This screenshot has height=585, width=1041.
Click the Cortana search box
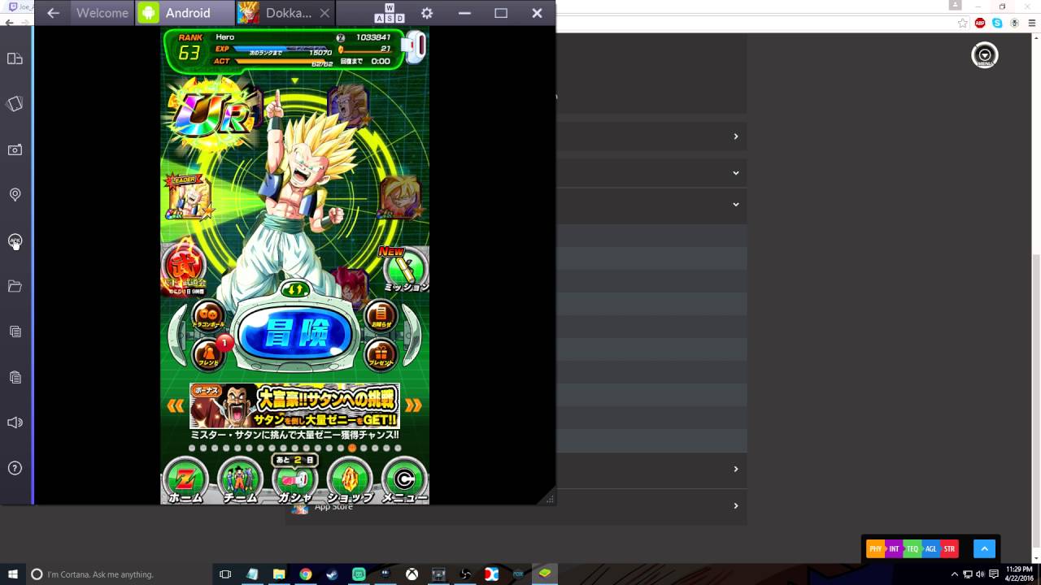(119, 574)
